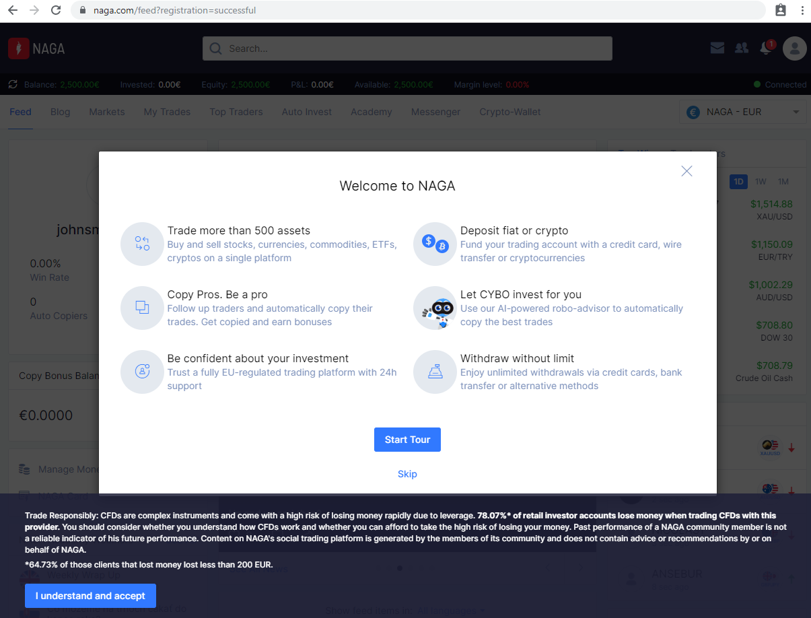Click "Copy Pros. Be a pro" heading
The height and width of the screenshot is (618, 811).
[x=217, y=294]
